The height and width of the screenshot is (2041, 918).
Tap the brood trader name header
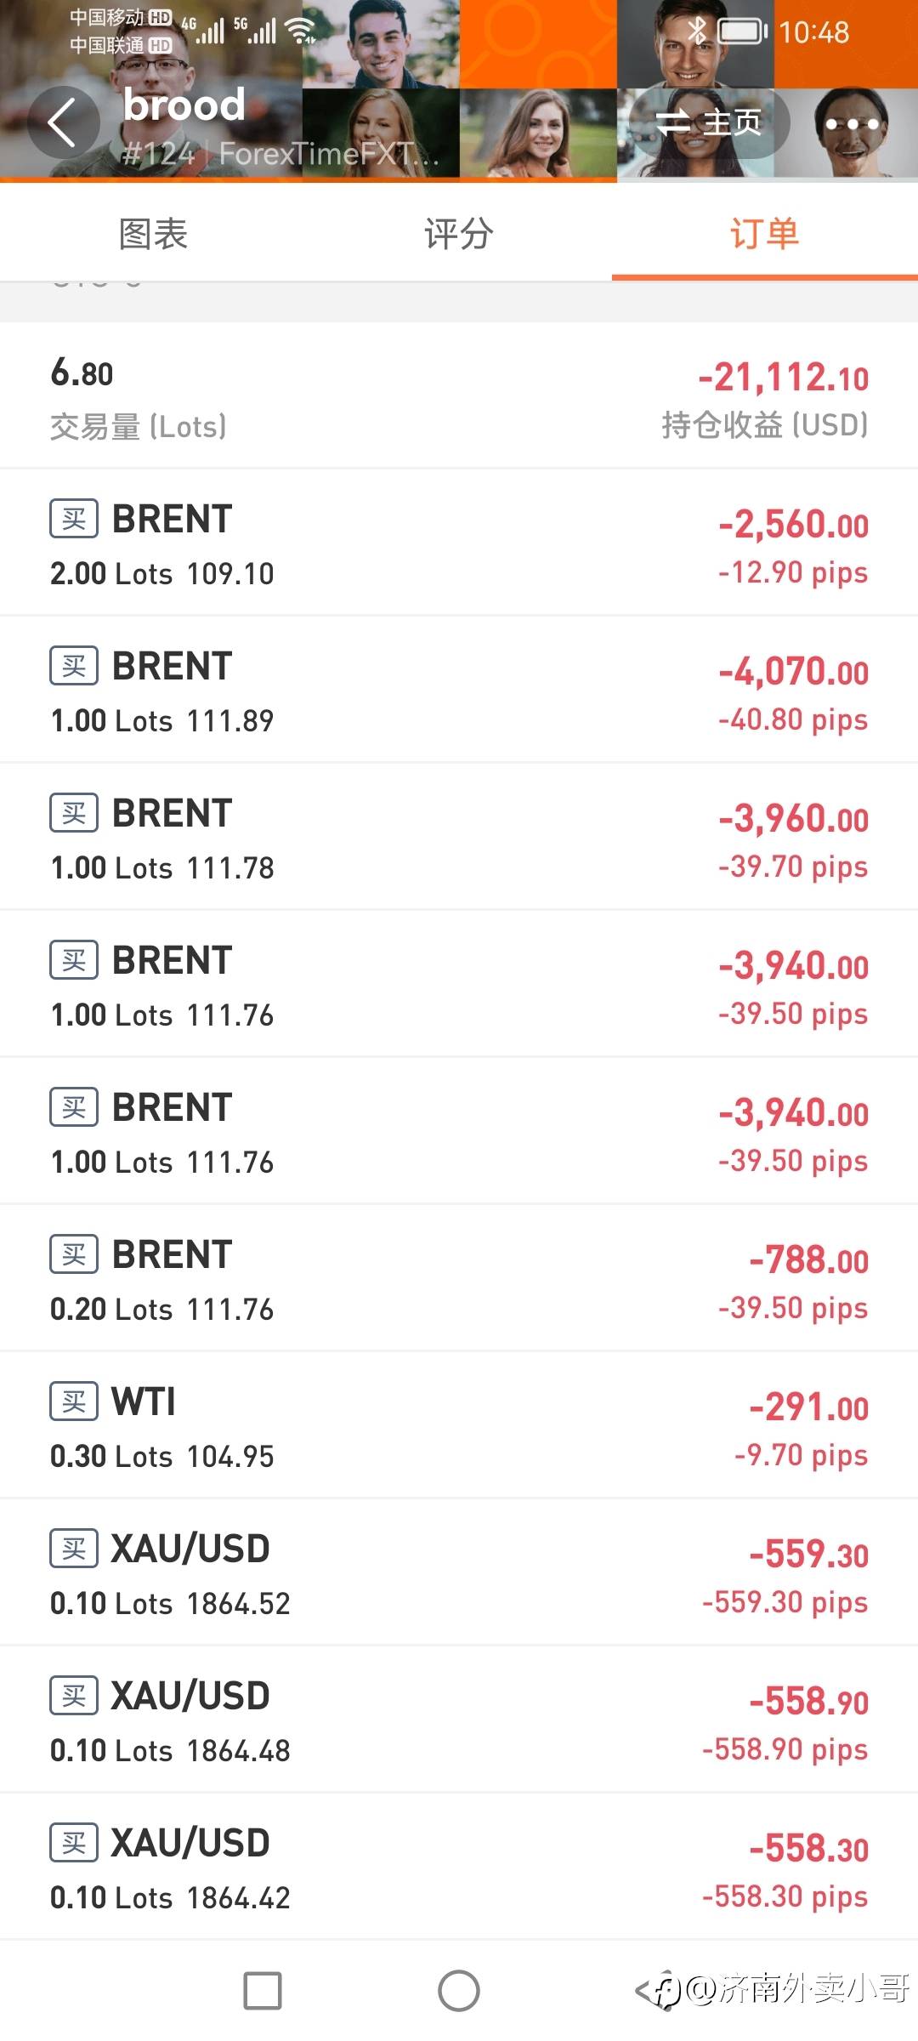click(x=184, y=105)
